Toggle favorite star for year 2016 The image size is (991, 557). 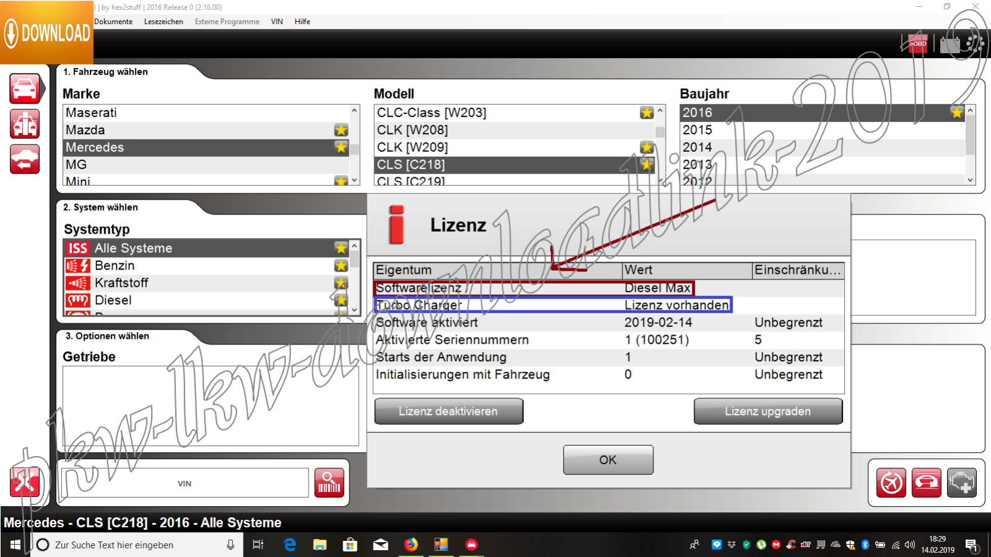click(957, 112)
